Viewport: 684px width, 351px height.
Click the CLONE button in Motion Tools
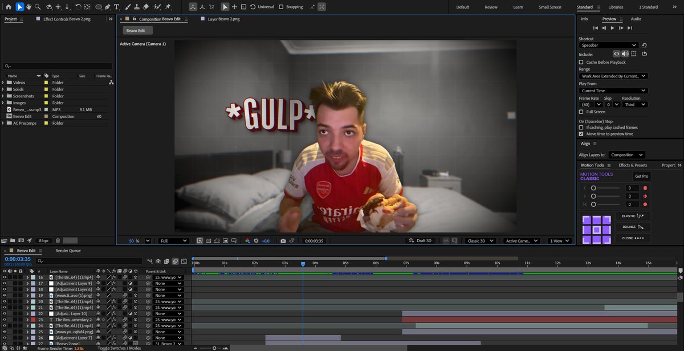[x=633, y=238]
